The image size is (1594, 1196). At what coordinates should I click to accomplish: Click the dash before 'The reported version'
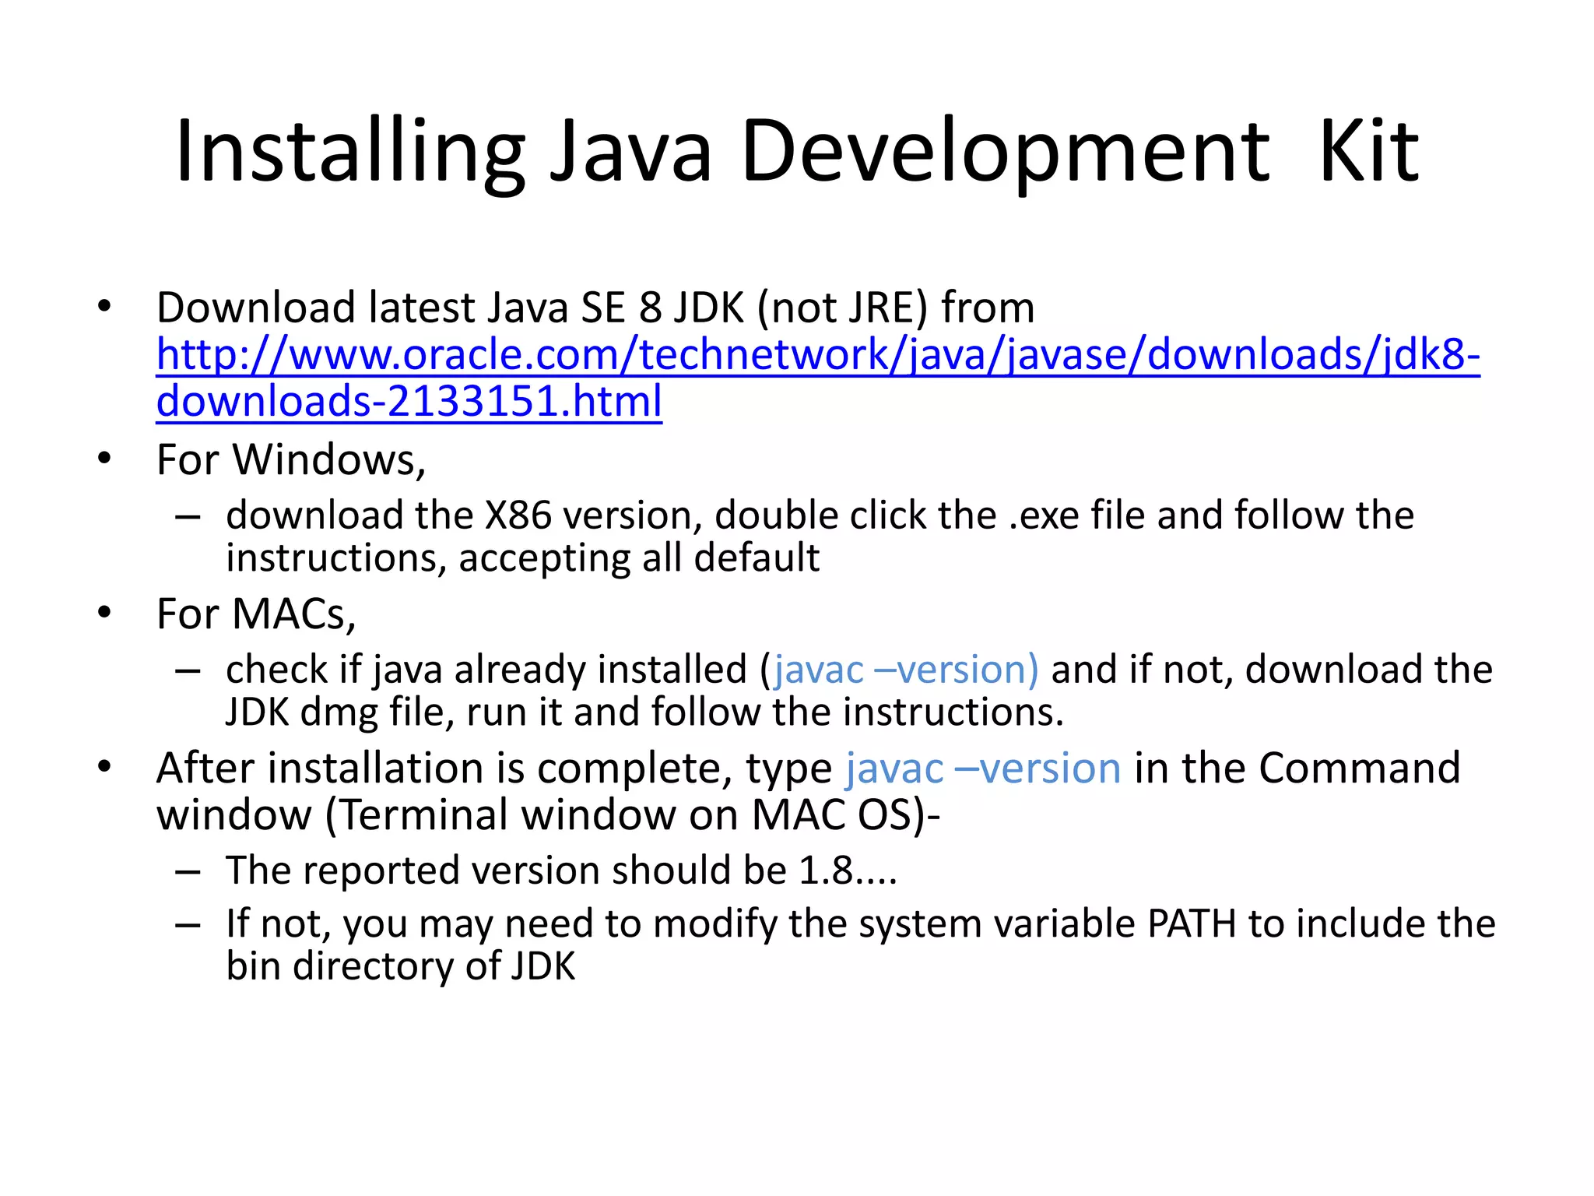188,871
